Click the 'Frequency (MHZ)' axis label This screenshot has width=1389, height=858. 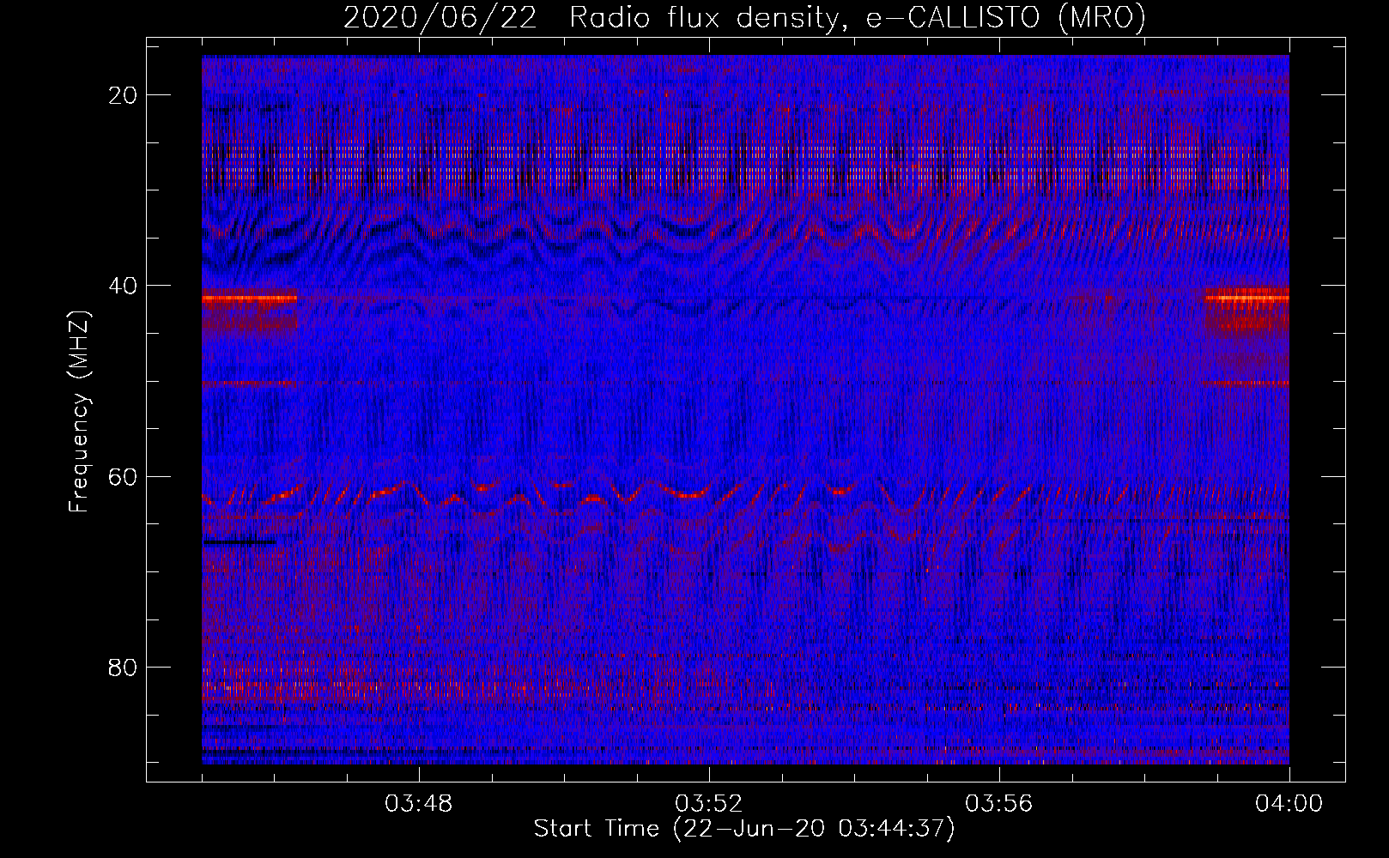pos(79,412)
